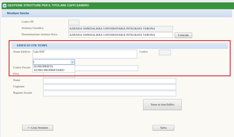Click the Strutture fisiche section header
The height and width of the screenshot is (137, 234).
coord(18,13)
